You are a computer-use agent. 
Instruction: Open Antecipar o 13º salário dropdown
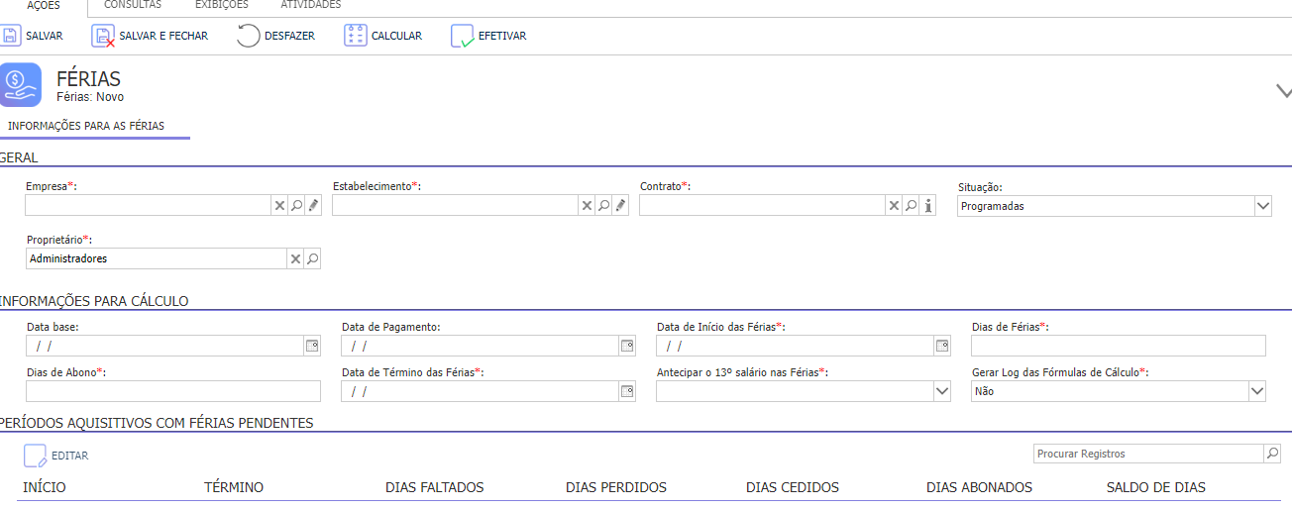(942, 391)
